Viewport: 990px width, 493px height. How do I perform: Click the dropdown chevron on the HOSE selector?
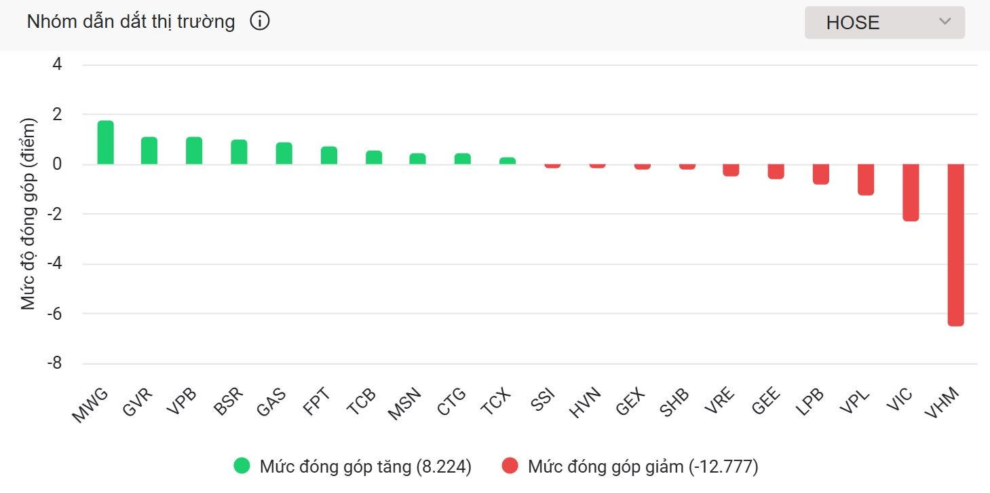click(946, 22)
